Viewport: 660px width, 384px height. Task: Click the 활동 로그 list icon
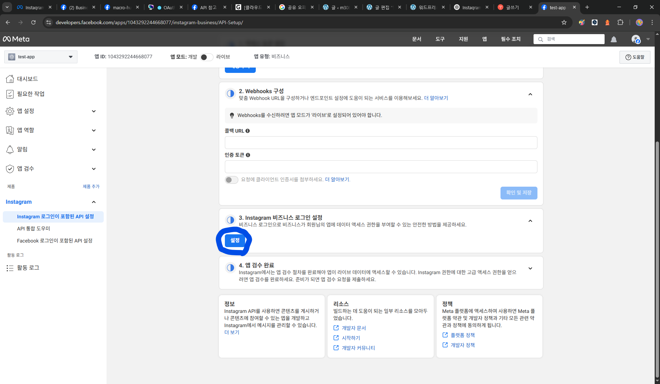click(10, 268)
